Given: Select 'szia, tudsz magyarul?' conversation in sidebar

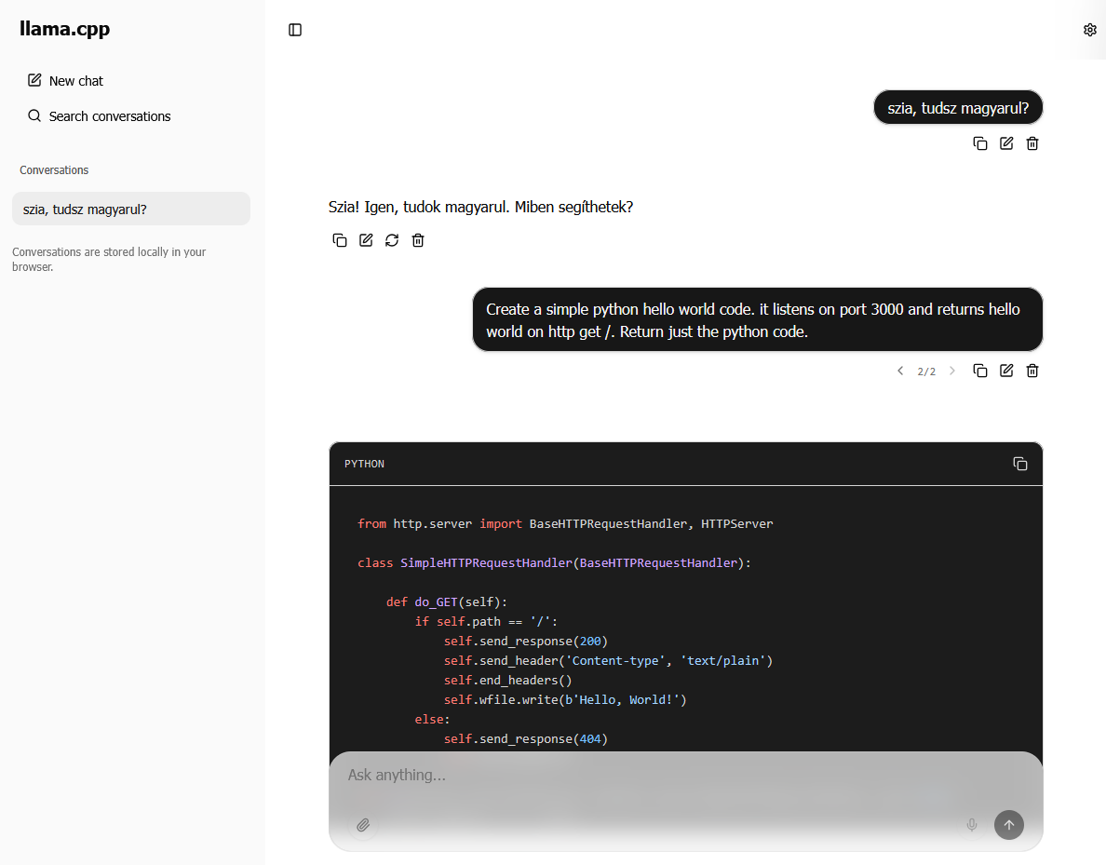Looking at the screenshot, I should [x=130, y=209].
